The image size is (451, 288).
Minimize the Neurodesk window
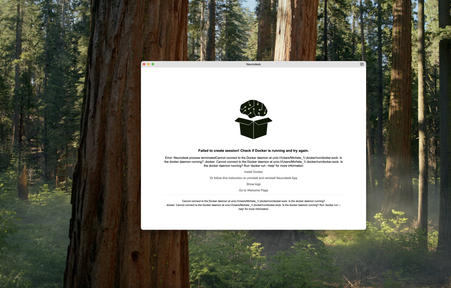tap(149, 64)
